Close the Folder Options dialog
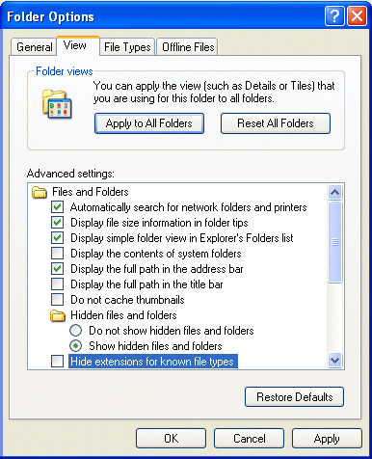The image size is (372, 459). (357, 15)
